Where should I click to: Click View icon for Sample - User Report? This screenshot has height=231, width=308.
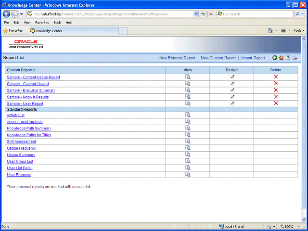point(188,103)
